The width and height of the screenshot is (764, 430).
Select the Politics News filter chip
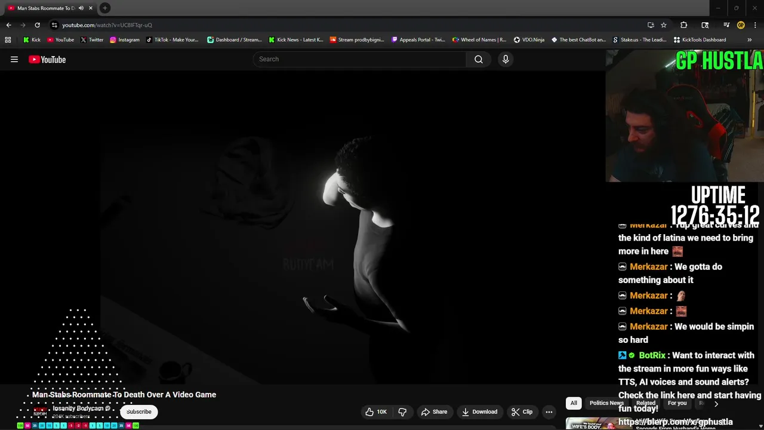pos(606,403)
